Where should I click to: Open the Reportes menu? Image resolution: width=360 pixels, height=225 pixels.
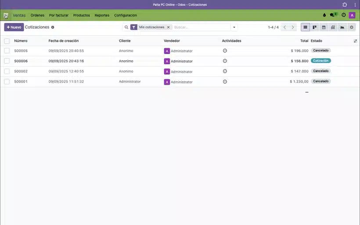coord(102,15)
